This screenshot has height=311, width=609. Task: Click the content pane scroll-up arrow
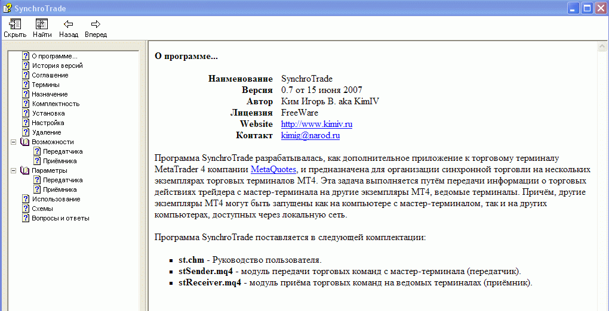pyautogui.click(x=602, y=46)
